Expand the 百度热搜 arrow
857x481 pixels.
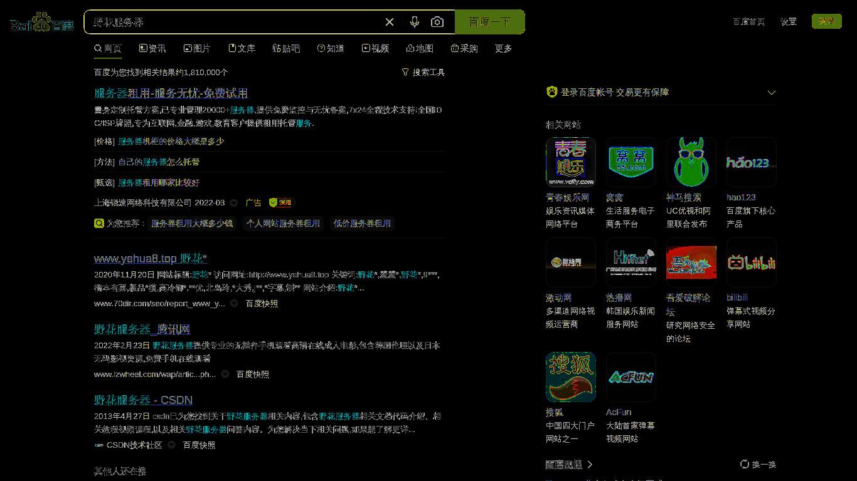coord(590,464)
